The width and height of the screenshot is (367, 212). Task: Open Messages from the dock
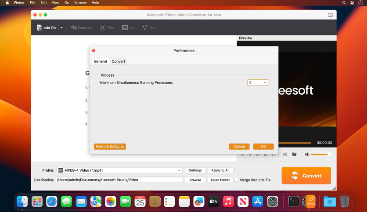click(x=66, y=201)
